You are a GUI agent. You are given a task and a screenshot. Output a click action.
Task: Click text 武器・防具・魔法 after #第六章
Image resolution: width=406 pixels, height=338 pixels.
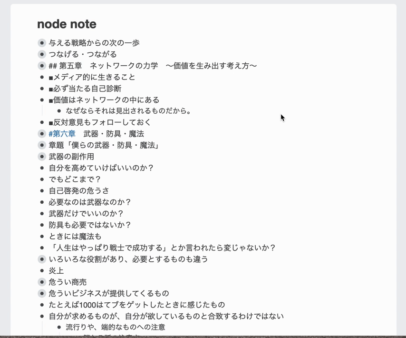[x=114, y=134]
